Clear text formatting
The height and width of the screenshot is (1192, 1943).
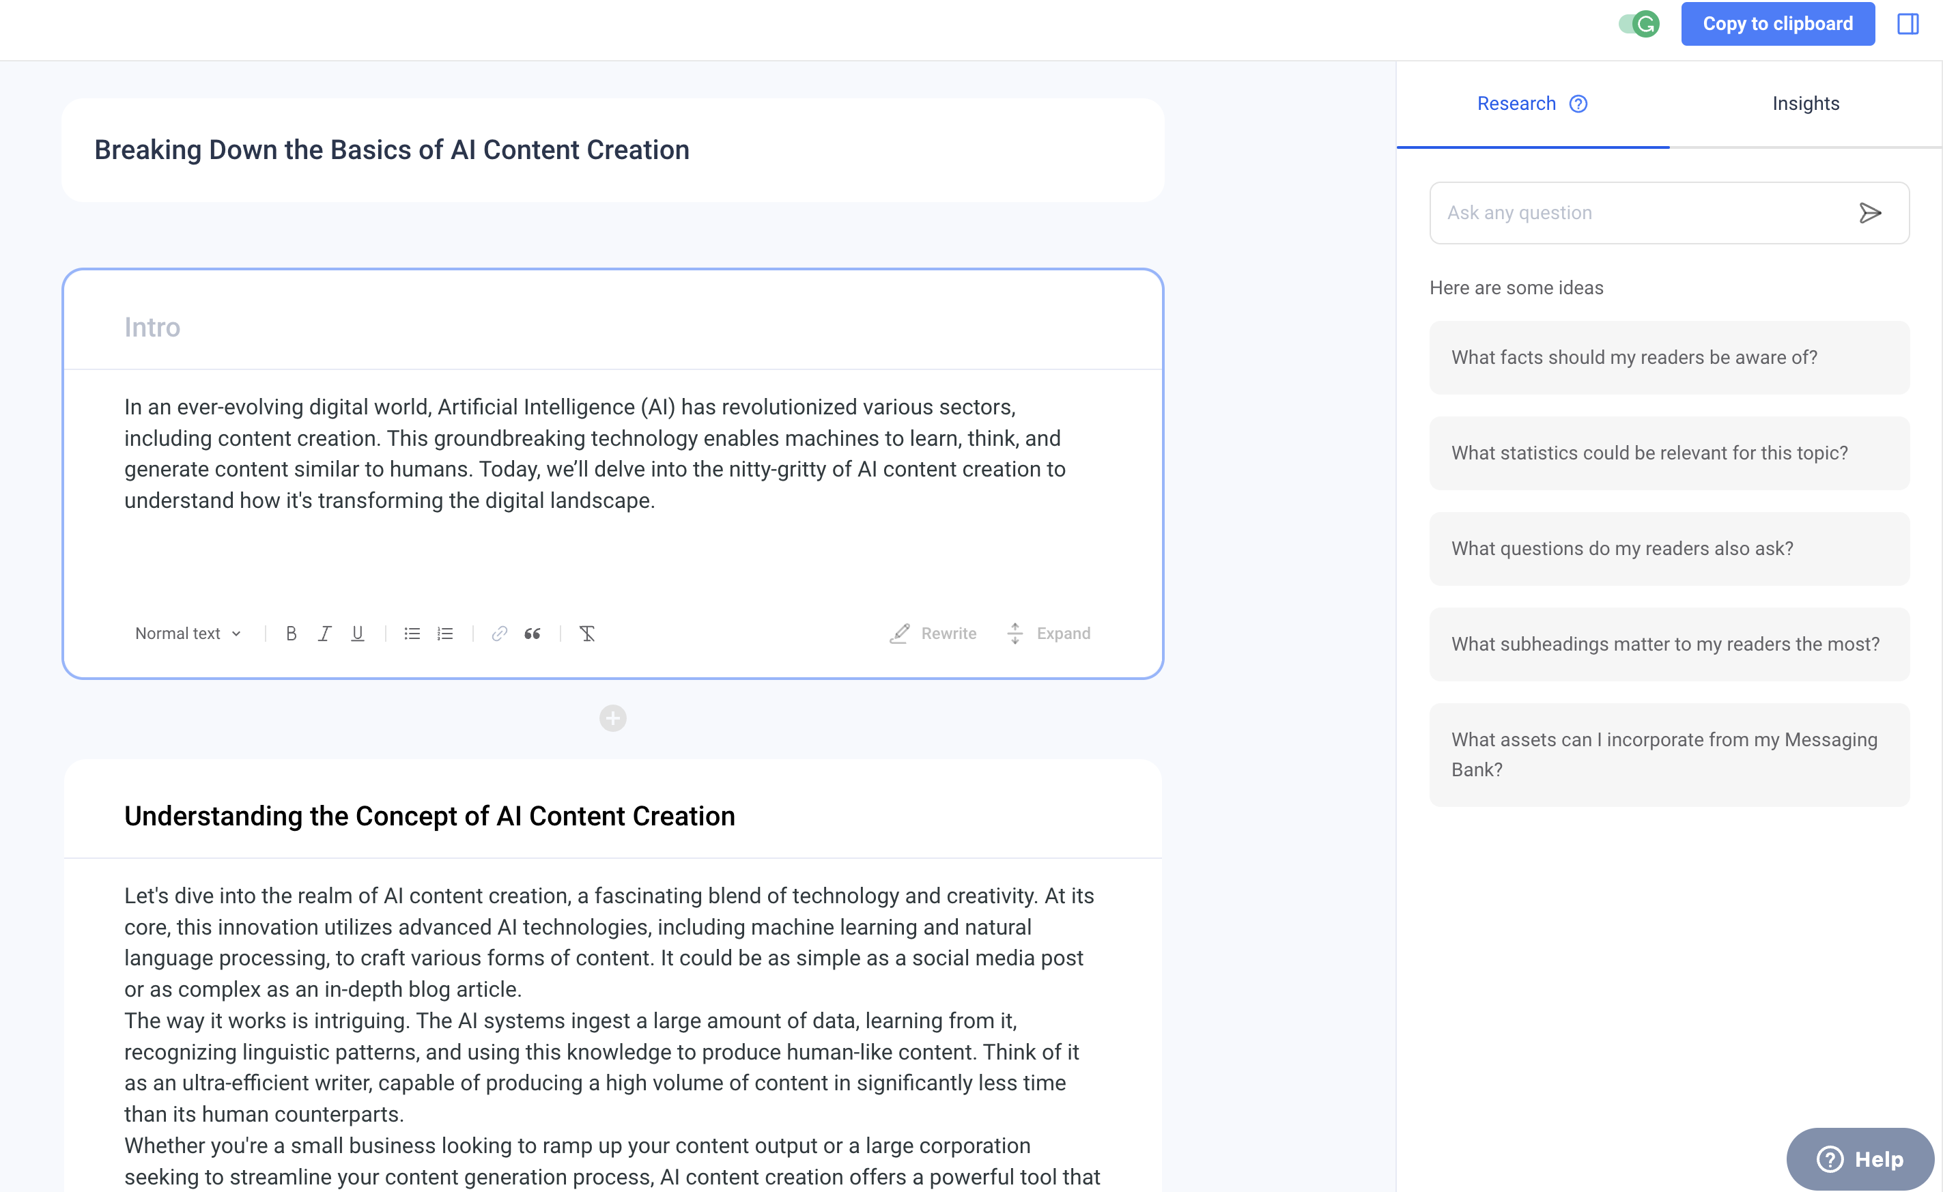(x=586, y=633)
